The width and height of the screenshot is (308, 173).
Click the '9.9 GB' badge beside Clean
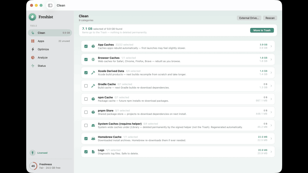[x=66, y=33]
